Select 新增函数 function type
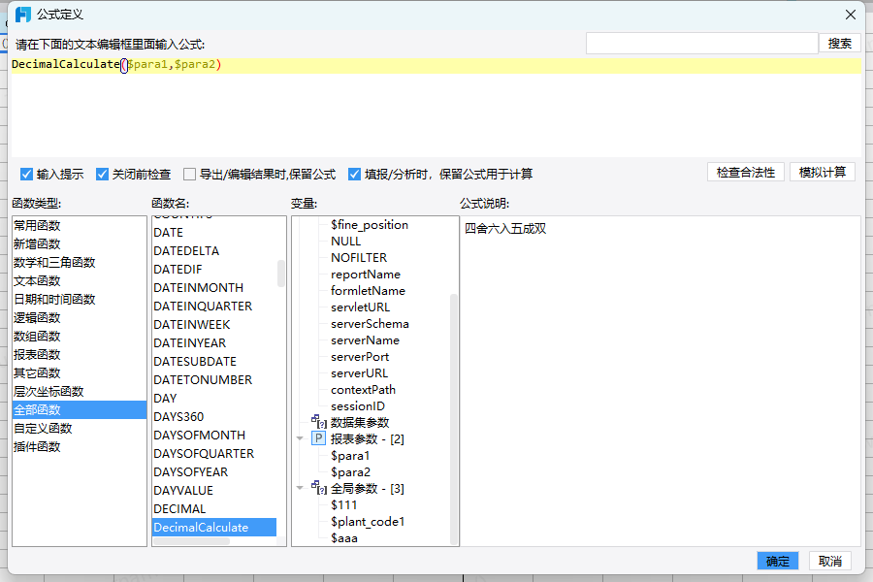This screenshot has height=582, width=873. (80, 243)
